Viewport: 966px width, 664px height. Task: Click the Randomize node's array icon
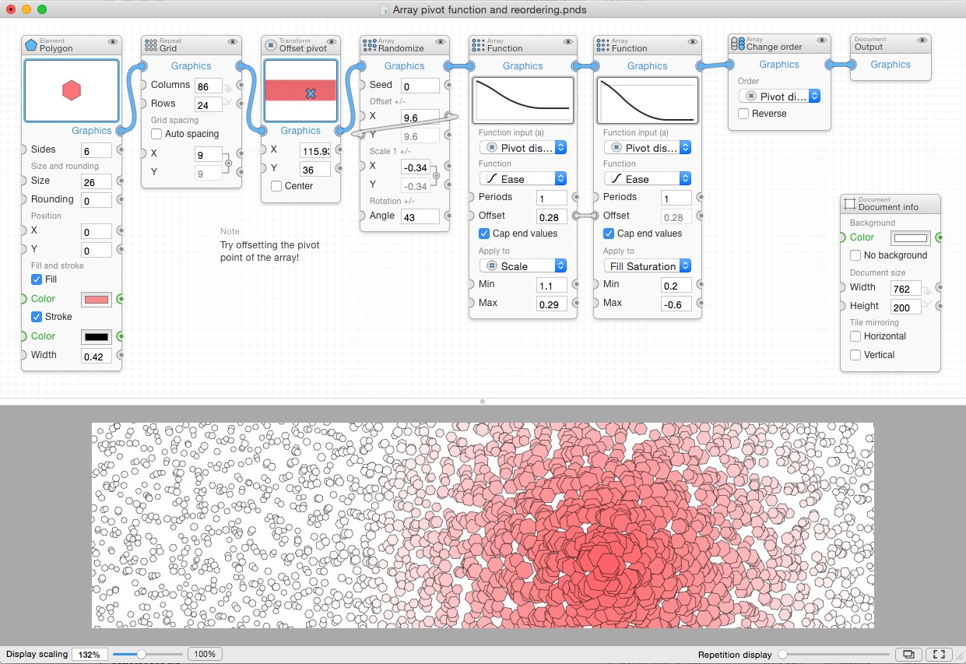(x=370, y=44)
